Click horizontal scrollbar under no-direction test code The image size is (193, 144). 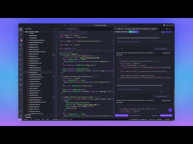pyautogui.click(x=139, y=85)
